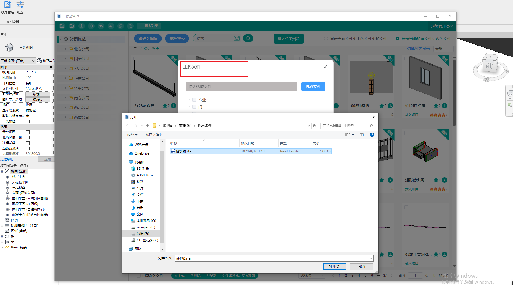Screen dimensions: 513x285
Task: Click the 编辑类型 icon in properties
Action: pyautogui.click(x=40, y=60)
